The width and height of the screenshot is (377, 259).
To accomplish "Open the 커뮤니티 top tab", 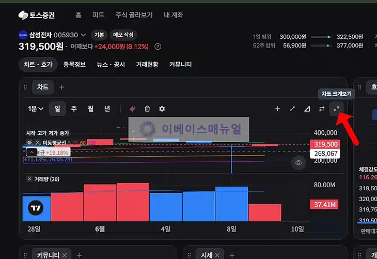I will pos(180,65).
